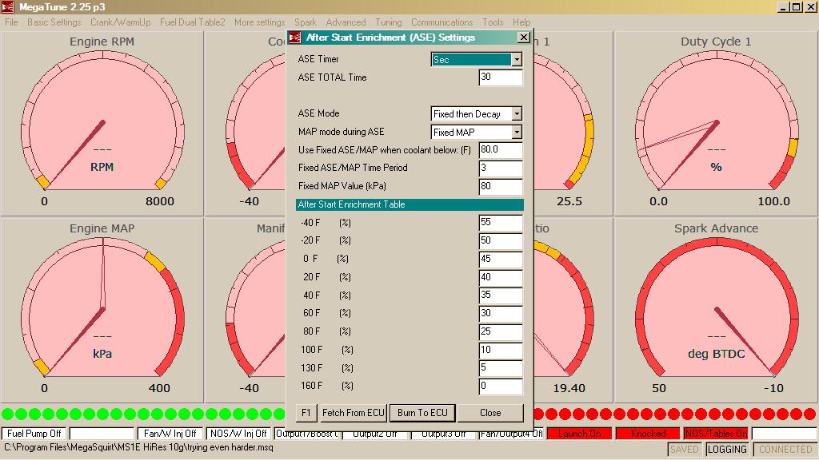Click the F1 help button
The image size is (819, 460).
[x=306, y=413]
